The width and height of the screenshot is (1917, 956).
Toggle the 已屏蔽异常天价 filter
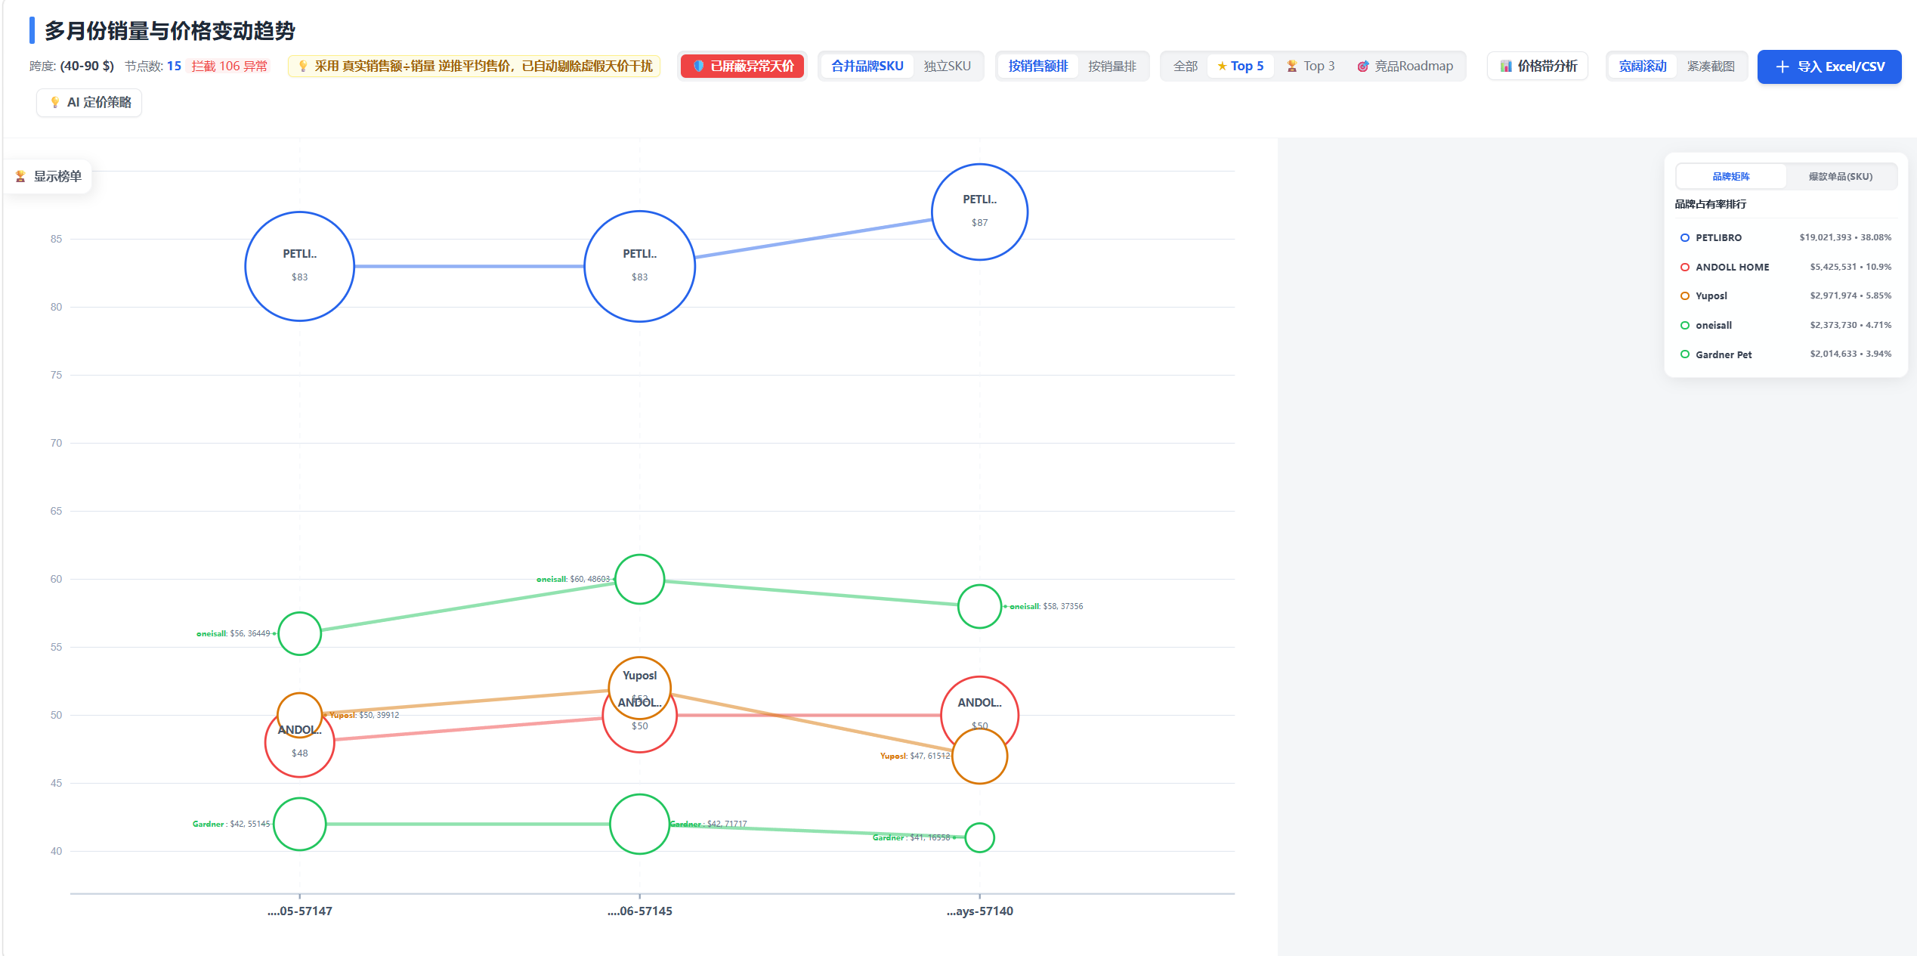(x=742, y=66)
